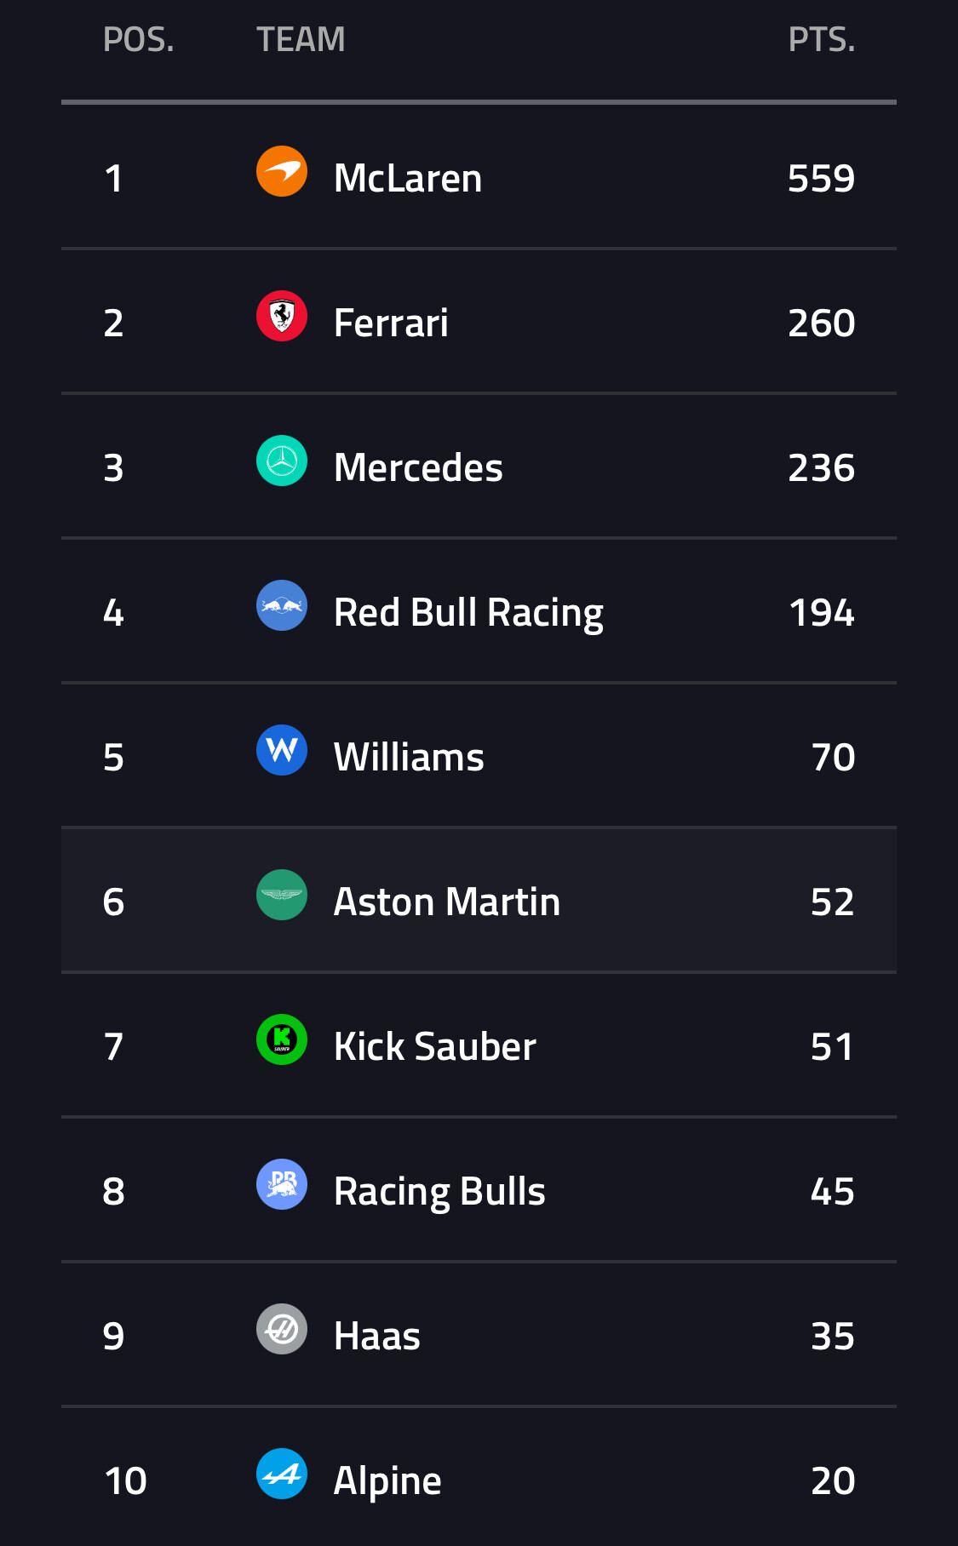This screenshot has height=1546, width=958.
Task: Click the TEAM column header
Action: point(301,39)
